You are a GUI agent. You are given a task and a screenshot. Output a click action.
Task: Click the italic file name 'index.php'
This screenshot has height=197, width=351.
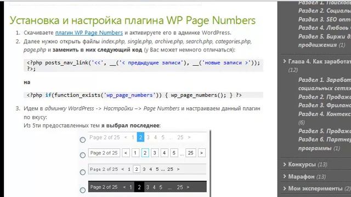[x=114, y=42]
